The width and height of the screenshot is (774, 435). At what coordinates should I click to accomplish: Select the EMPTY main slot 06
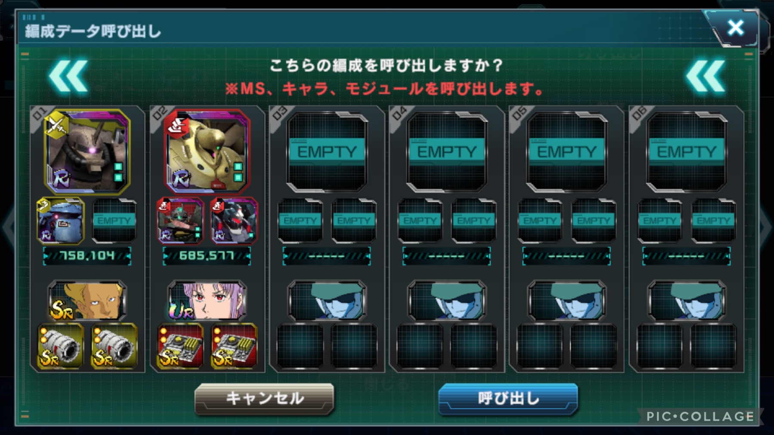coord(687,151)
